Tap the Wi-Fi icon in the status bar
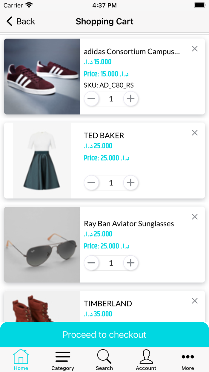Viewport: 209px width, 372px height. click(29, 5)
